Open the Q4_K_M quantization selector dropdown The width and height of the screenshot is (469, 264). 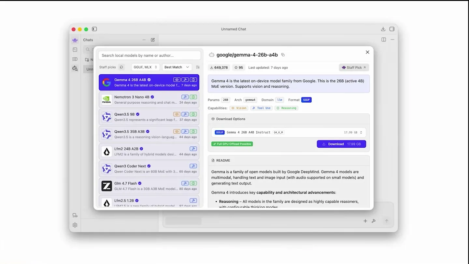pos(289,132)
